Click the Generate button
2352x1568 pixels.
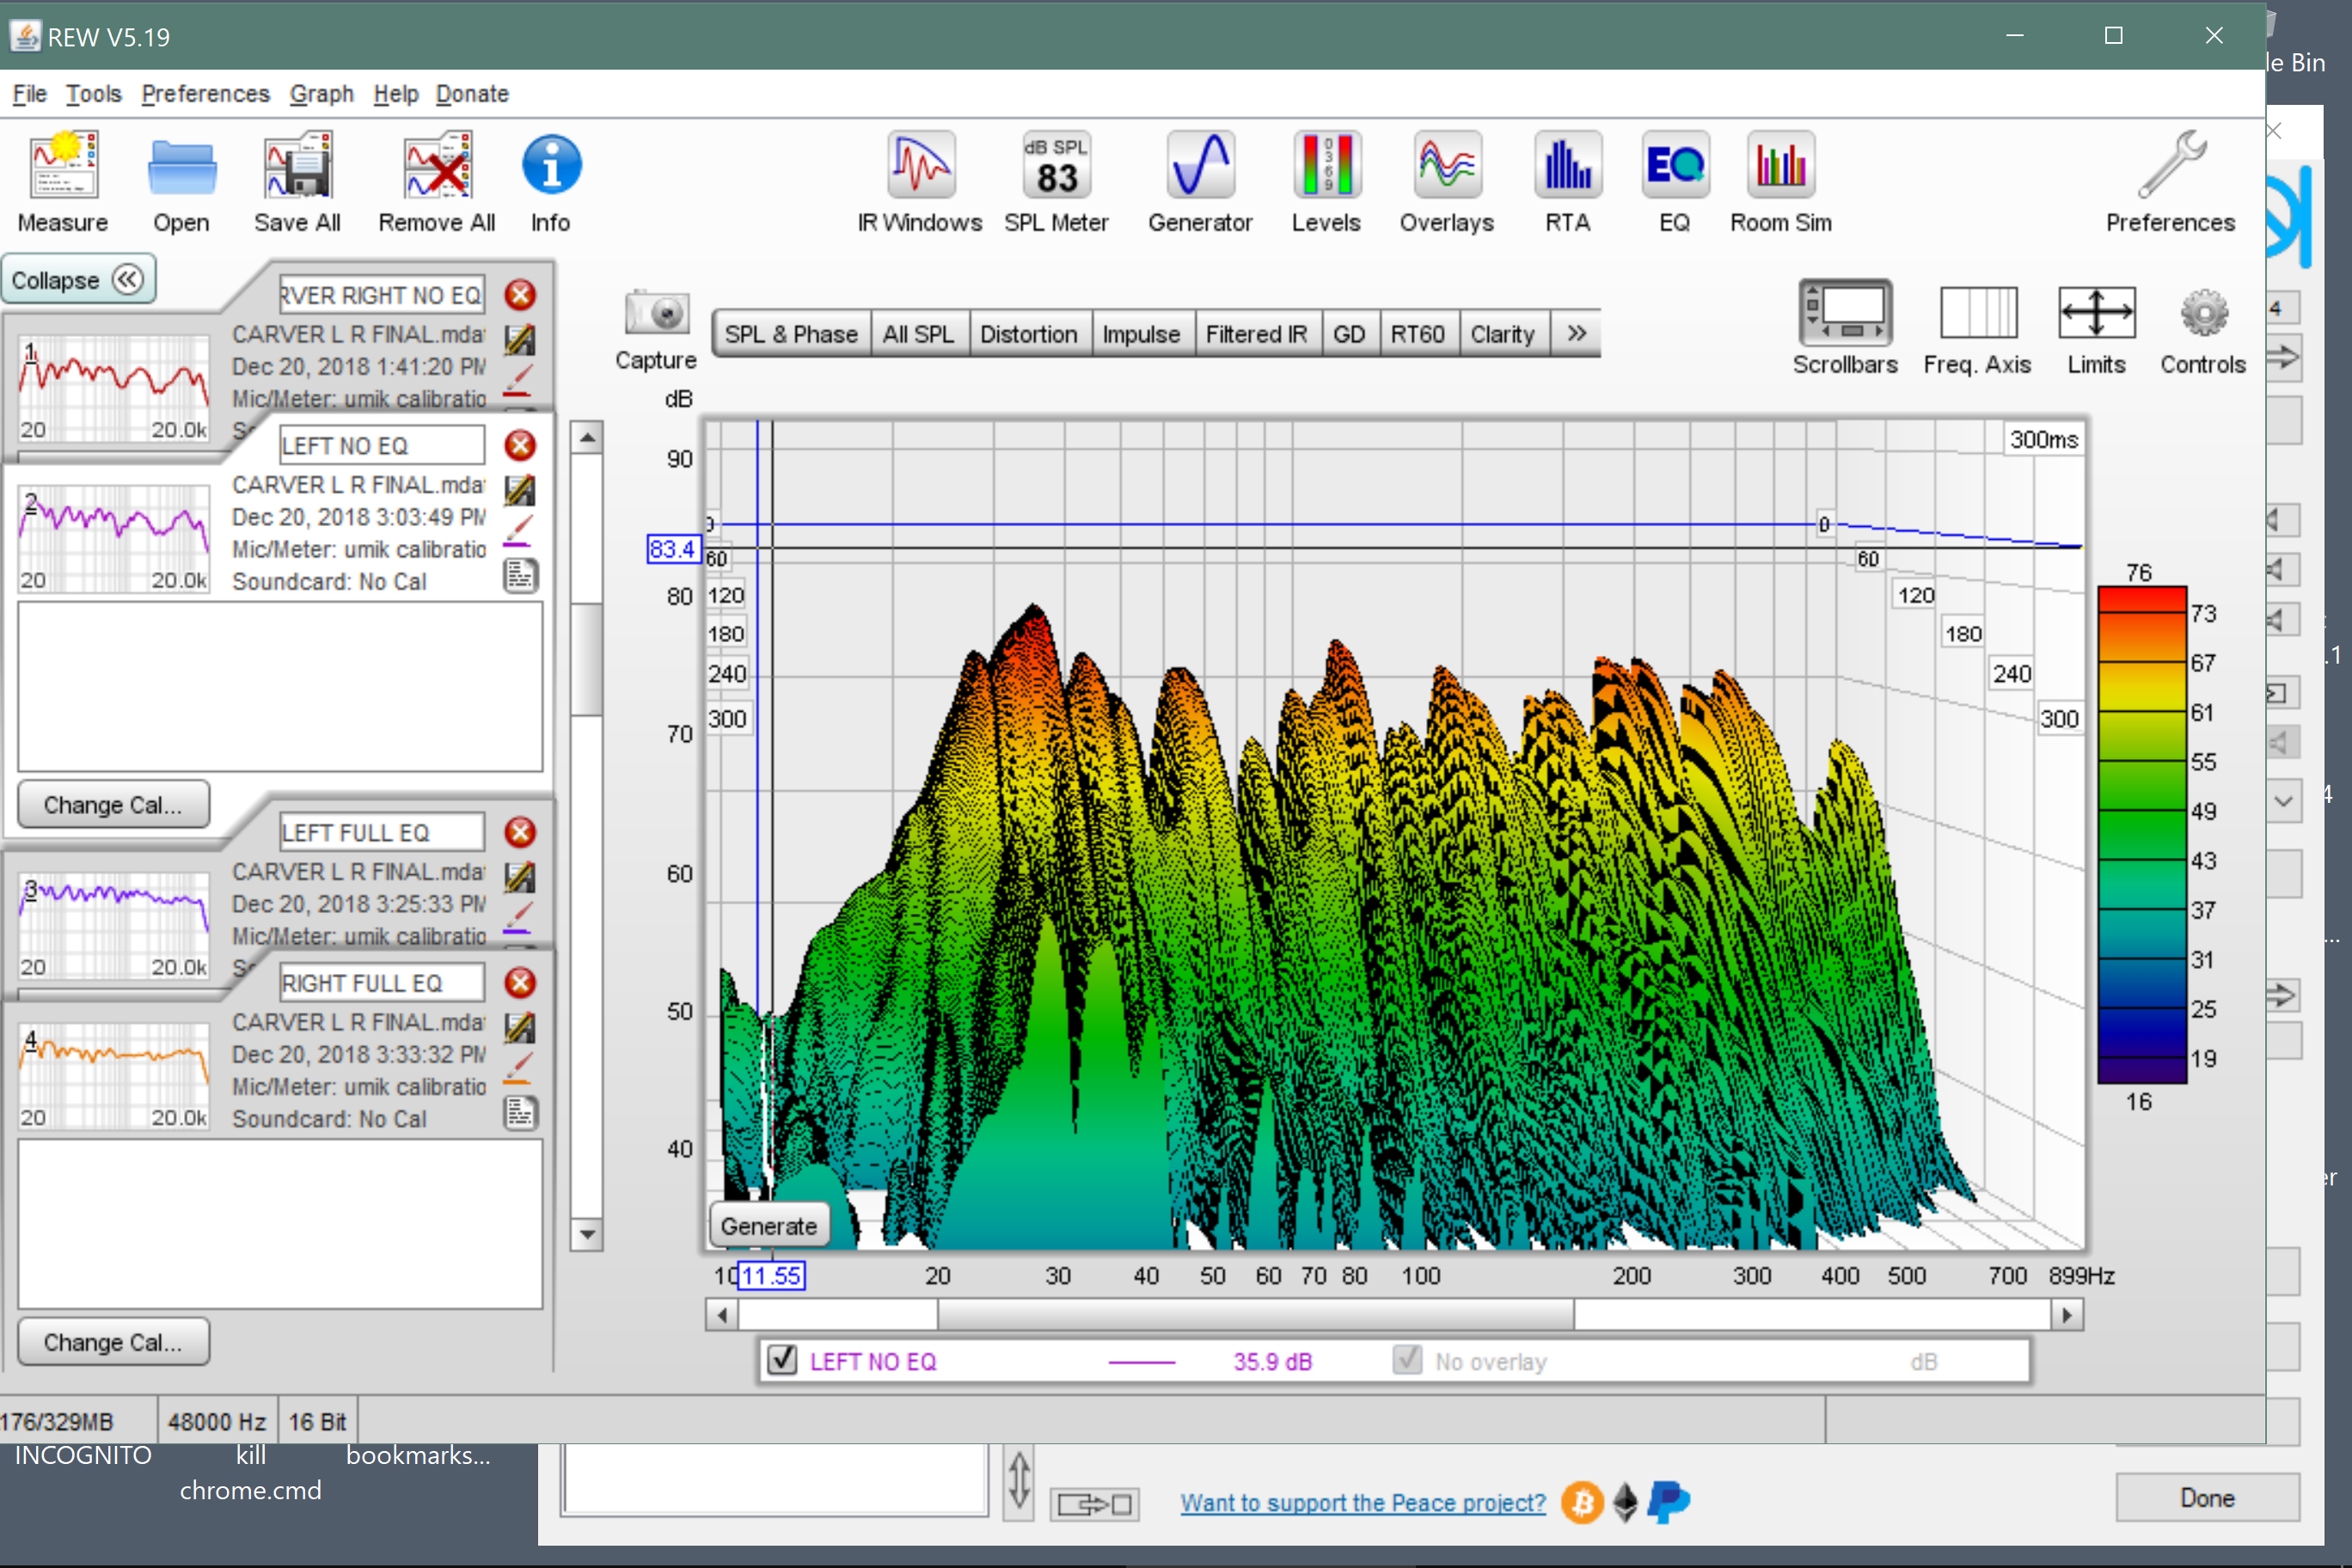769,1225
